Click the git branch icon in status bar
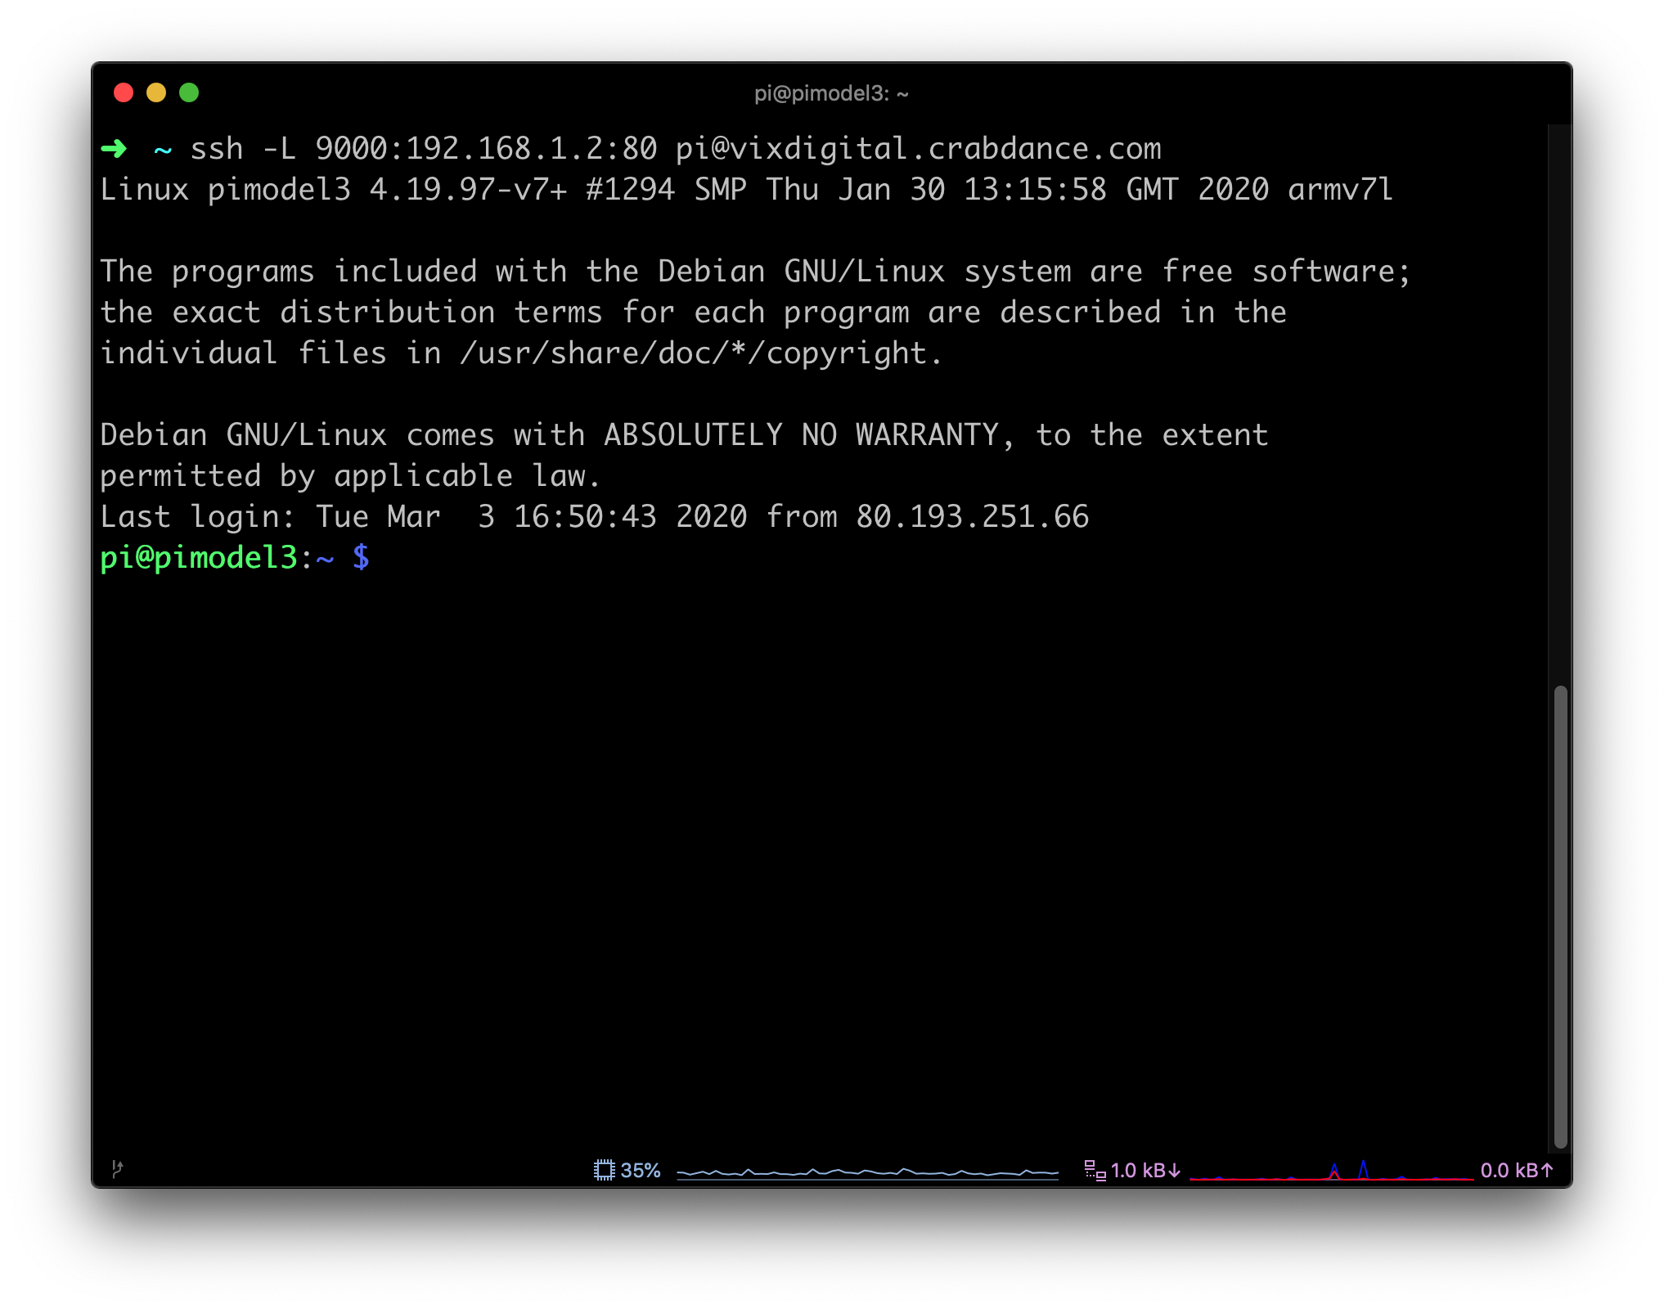This screenshot has width=1664, height=1309. pyautogui.click(x=118, y=1168)
